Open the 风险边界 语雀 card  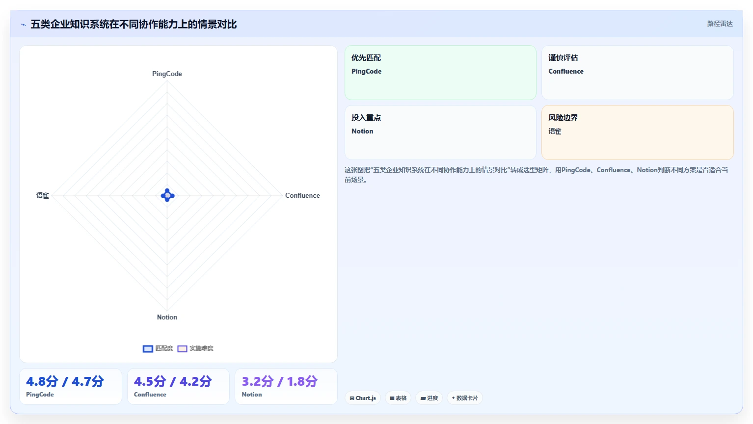[x=637, y=132]
